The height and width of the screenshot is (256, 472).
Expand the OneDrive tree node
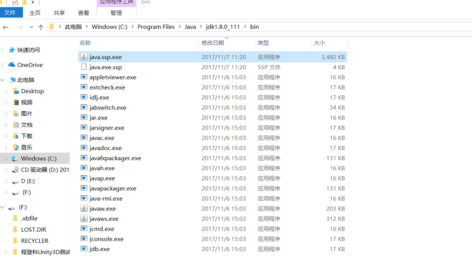3,65
